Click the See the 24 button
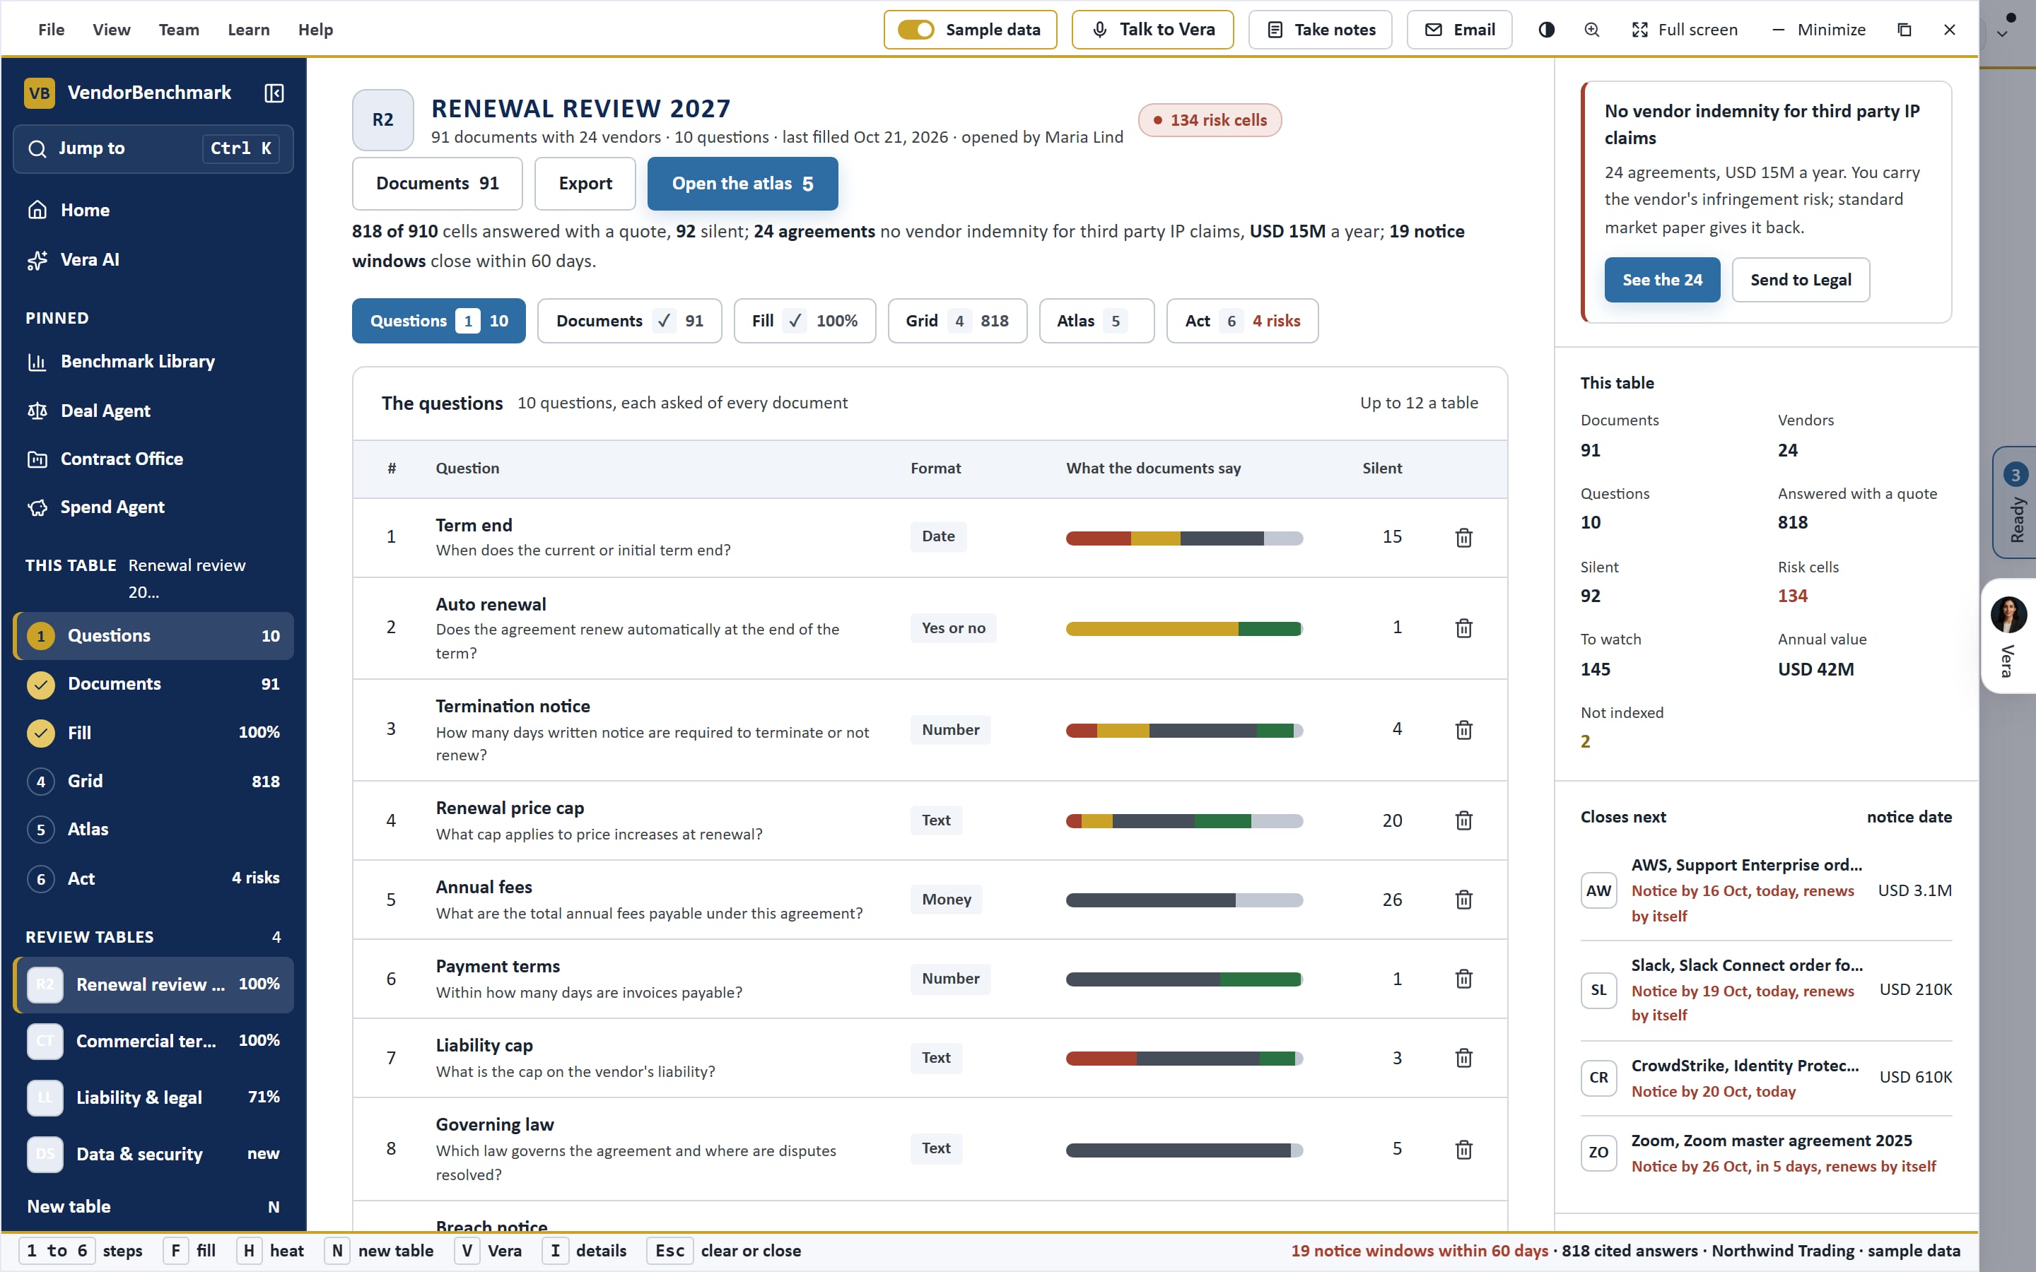The image size is (2036, 1272). [x=1661, y=280]
